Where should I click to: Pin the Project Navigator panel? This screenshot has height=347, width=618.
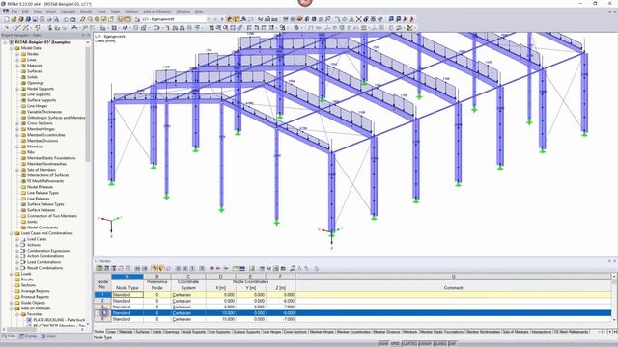83,35
